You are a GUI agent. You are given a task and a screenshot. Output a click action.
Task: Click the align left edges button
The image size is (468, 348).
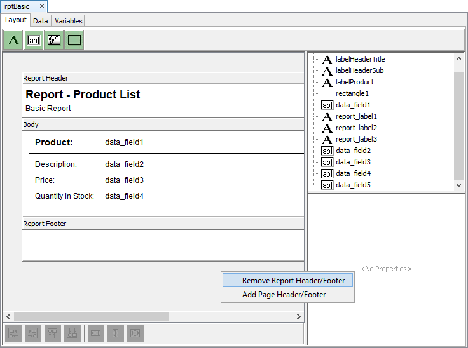click(13, 333)
